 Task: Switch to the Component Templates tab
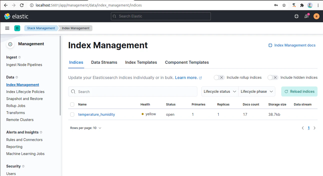[187, 62]
